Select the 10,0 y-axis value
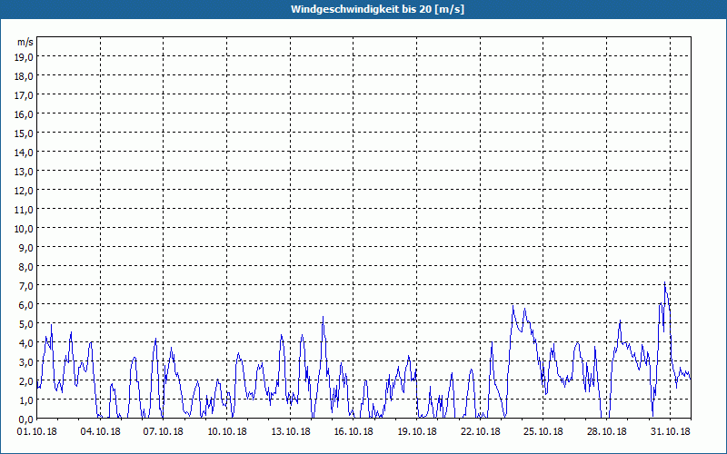The image size is (727, 454). (x=25, y=229)
